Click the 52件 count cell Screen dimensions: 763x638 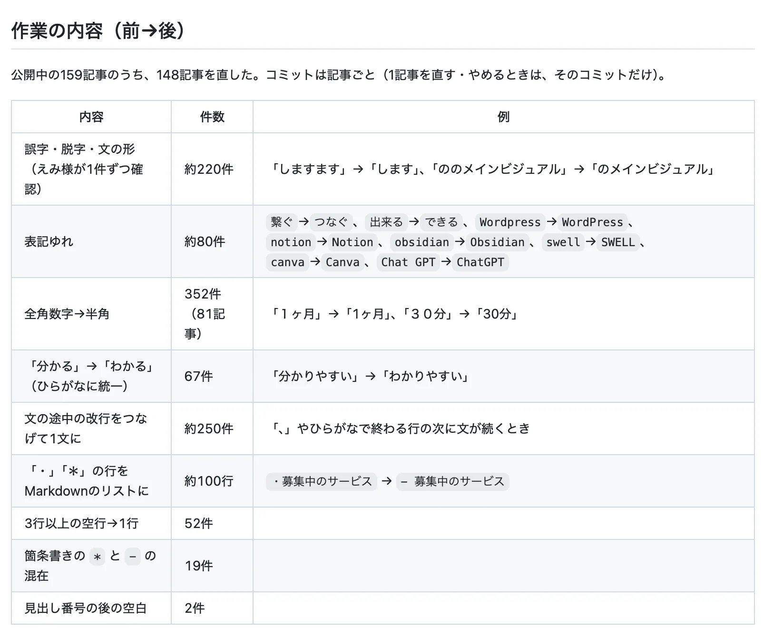pyautogui.click(x=212, y=523)
